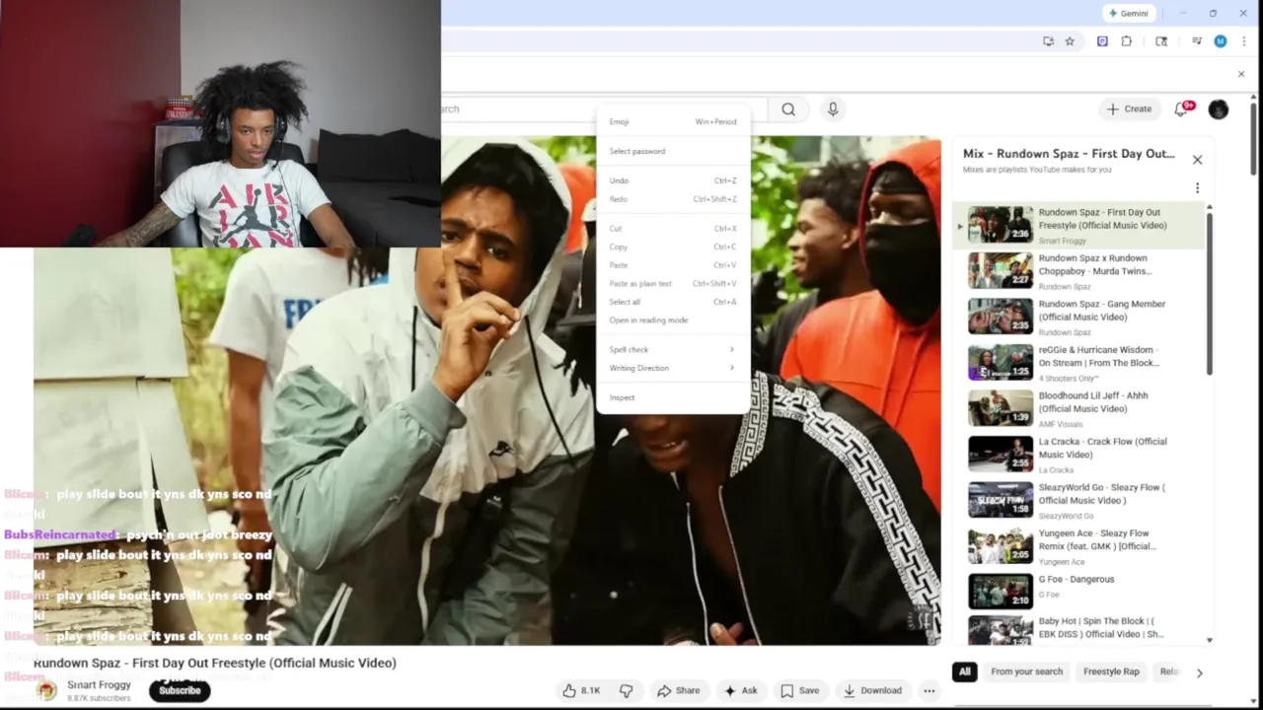Choose Select password in context menu
1263x710 pixels.
[x=673, y=151]
